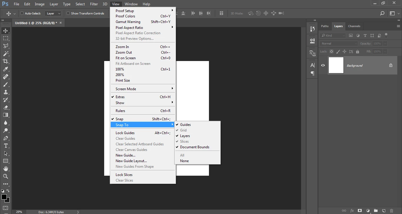
Task: Select the Blur tool
Action: [6, 123]
